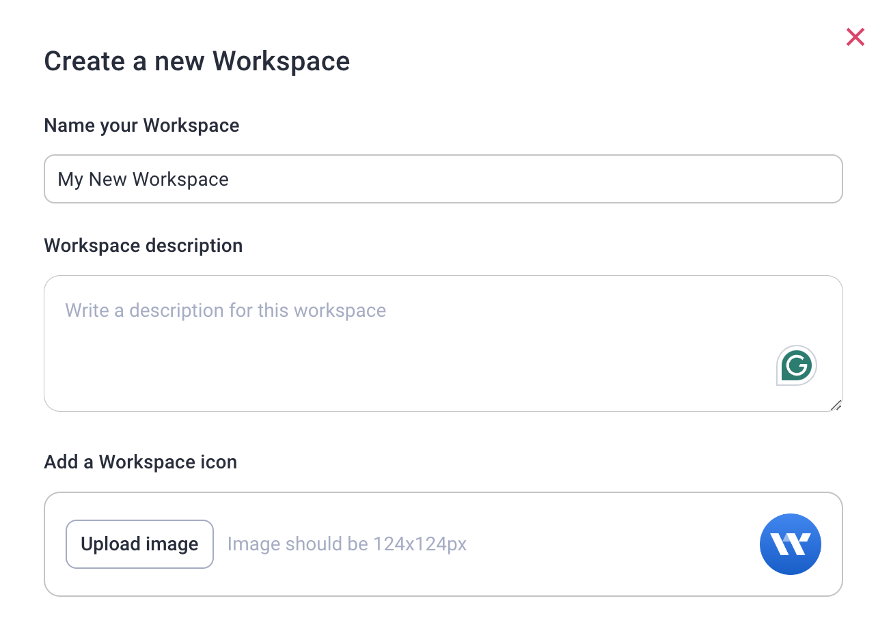Click placeholder "Write a description for this workspace"
This screenshot has height=620, width=891.
[225, 310]
